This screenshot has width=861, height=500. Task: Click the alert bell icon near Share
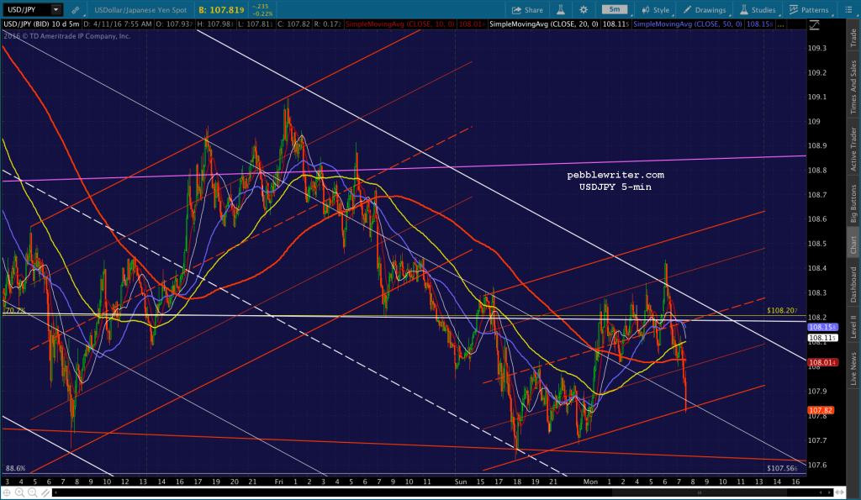click(560, 9)
